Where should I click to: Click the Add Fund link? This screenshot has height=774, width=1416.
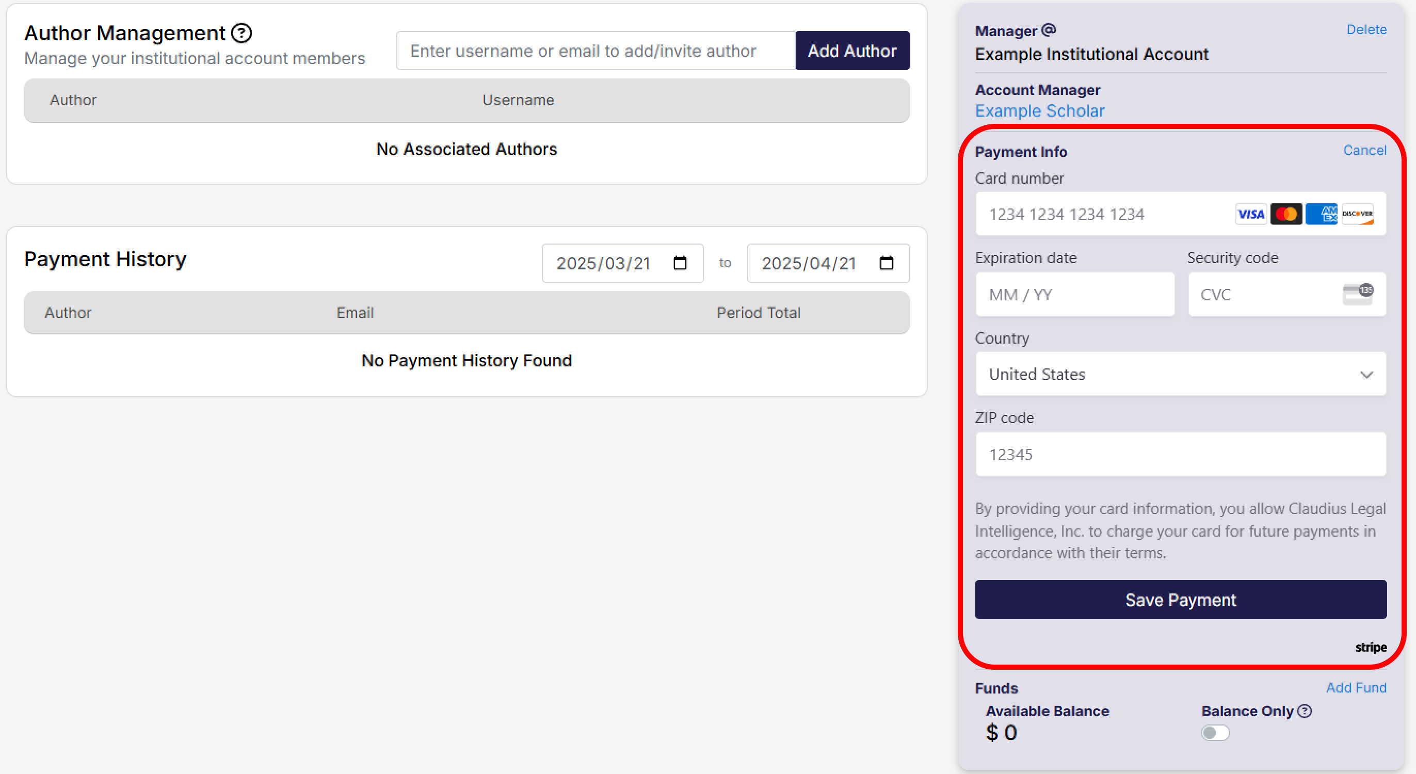[1356, 688]
